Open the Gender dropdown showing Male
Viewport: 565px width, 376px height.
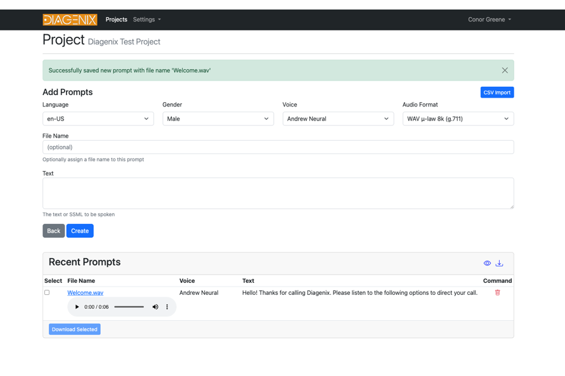(218, 119)
